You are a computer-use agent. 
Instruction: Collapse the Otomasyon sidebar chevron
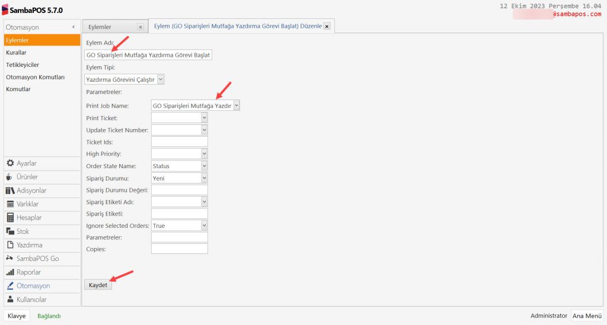[74, 27]
